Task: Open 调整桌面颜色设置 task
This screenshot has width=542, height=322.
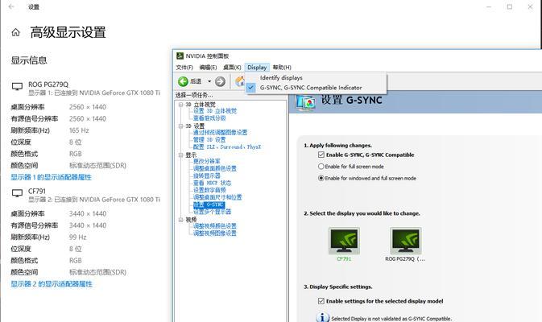Action: click(x=215, y=168)
